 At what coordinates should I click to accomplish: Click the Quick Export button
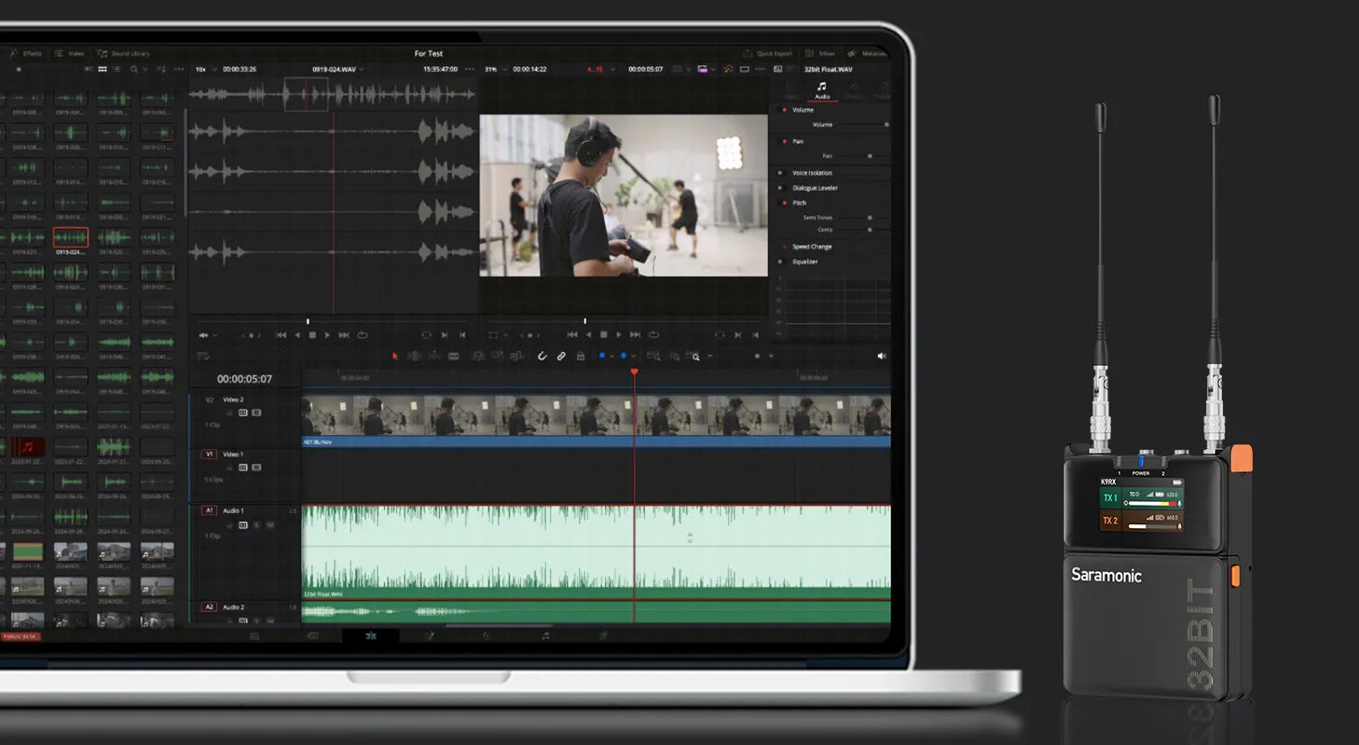[768, 54]
